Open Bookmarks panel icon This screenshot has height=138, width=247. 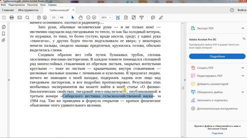point(3,34)
